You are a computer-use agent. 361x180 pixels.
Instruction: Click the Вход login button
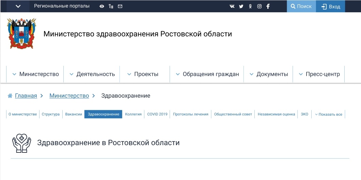(331, 6)
